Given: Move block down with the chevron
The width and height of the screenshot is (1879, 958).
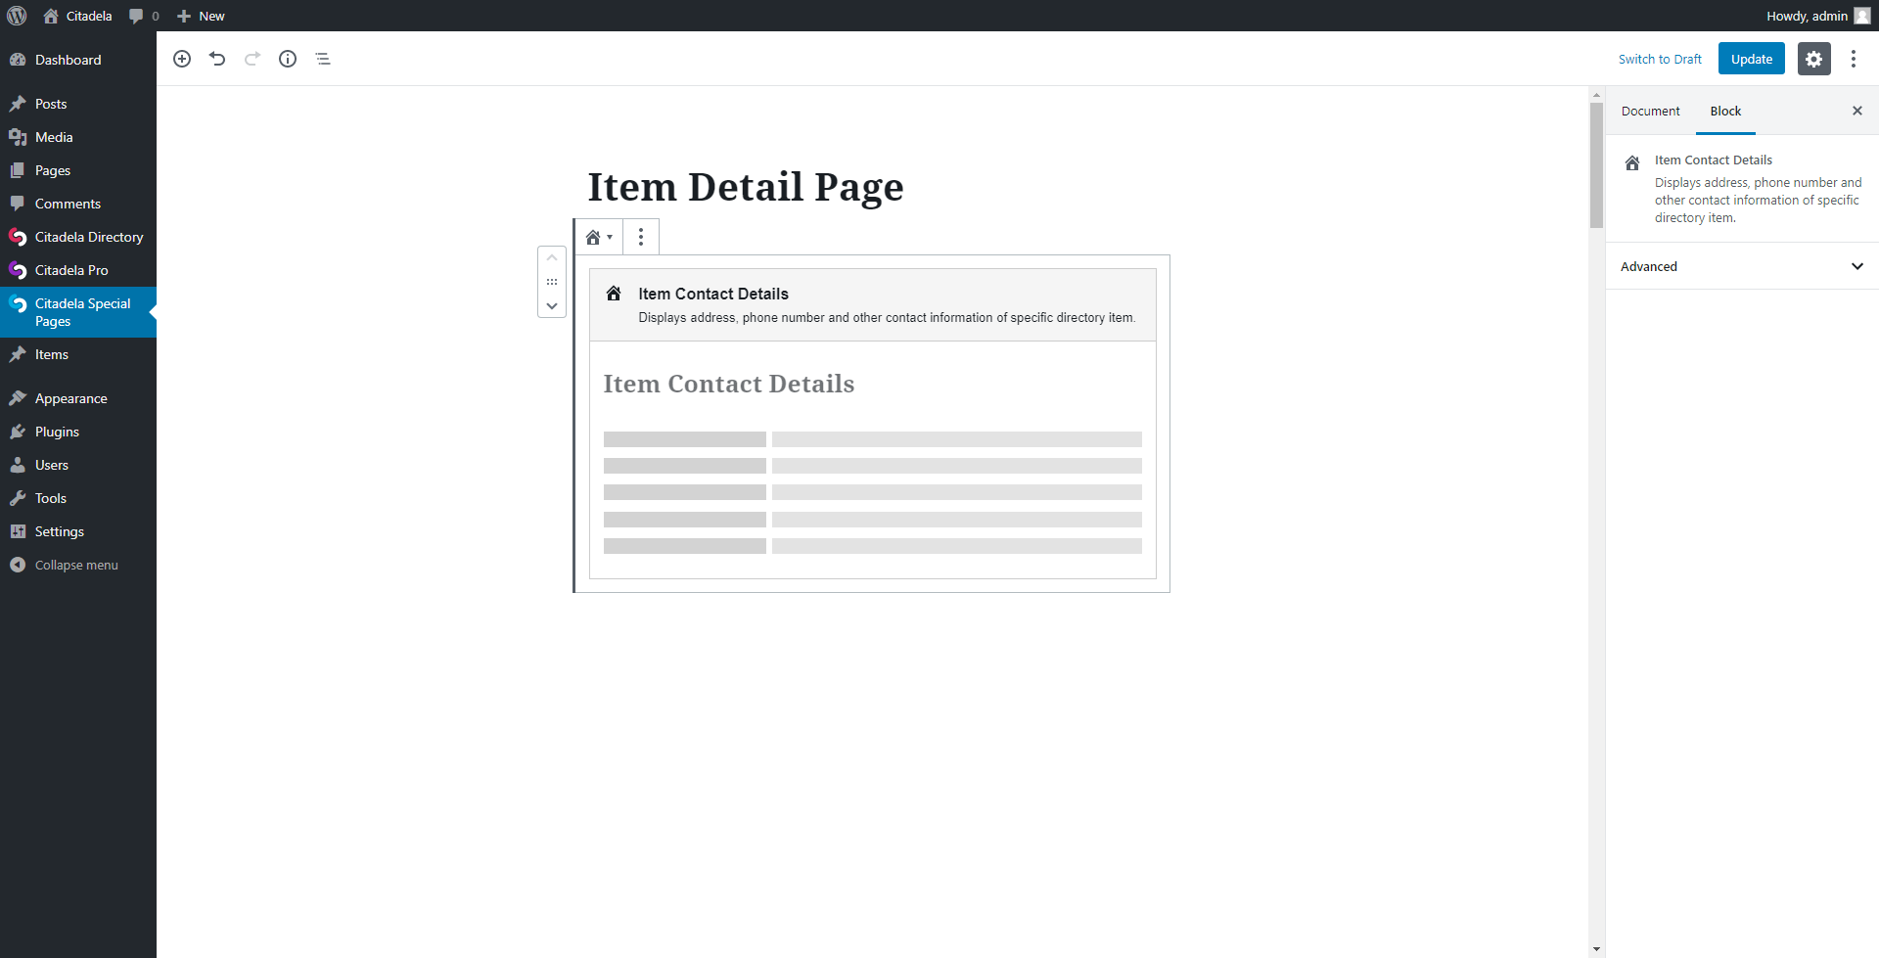Looking at the screenshot, I should 552,306.
